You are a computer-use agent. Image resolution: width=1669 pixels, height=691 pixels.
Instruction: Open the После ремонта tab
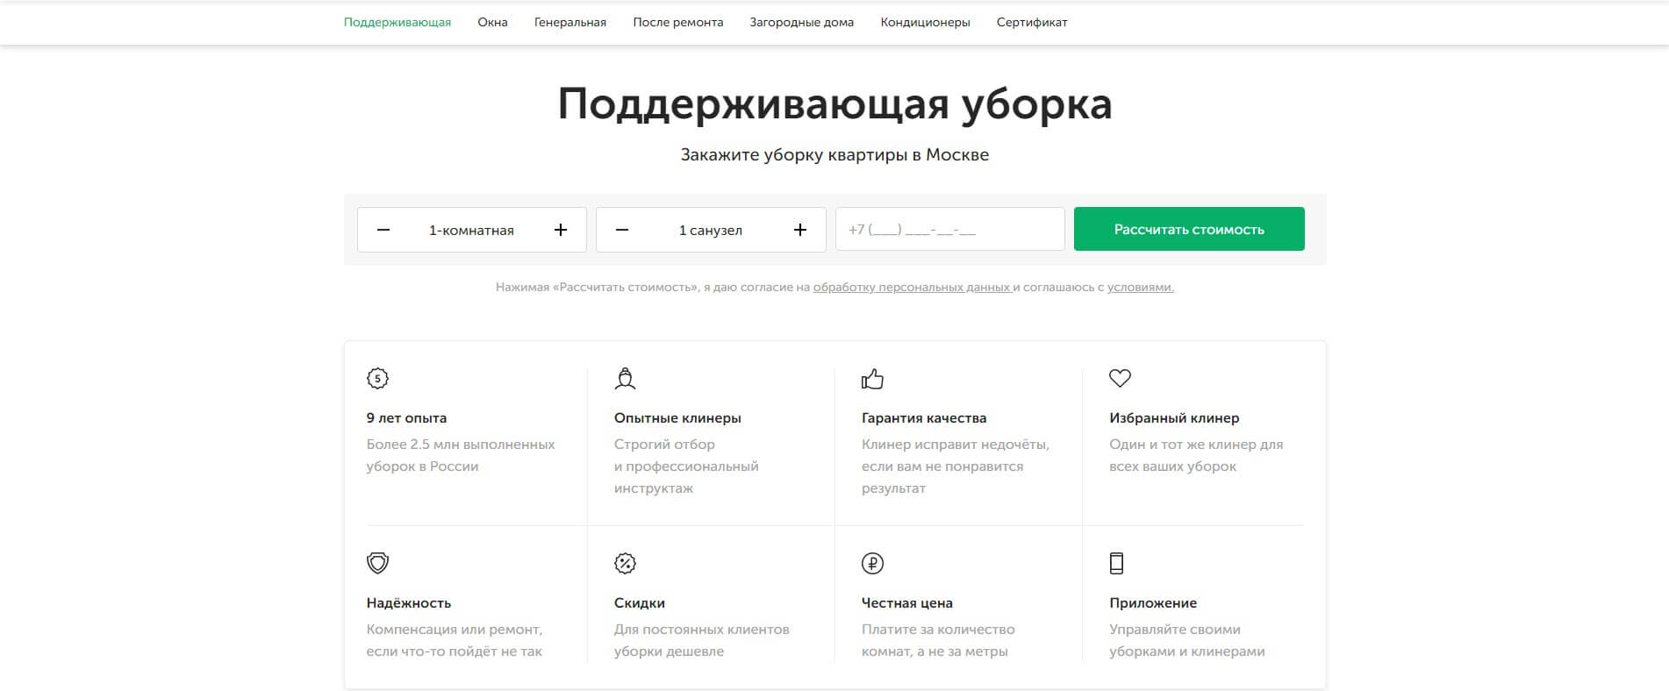tap(678, 22)
